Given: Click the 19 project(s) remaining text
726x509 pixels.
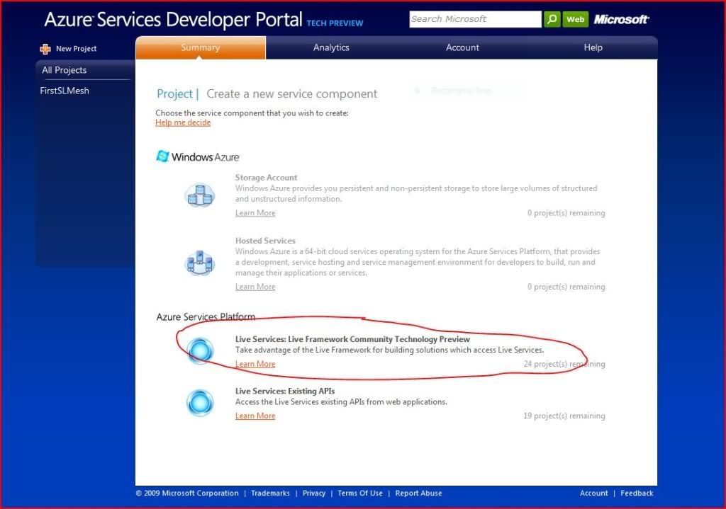Looking at the screenshot, I should tap(564, 416).
